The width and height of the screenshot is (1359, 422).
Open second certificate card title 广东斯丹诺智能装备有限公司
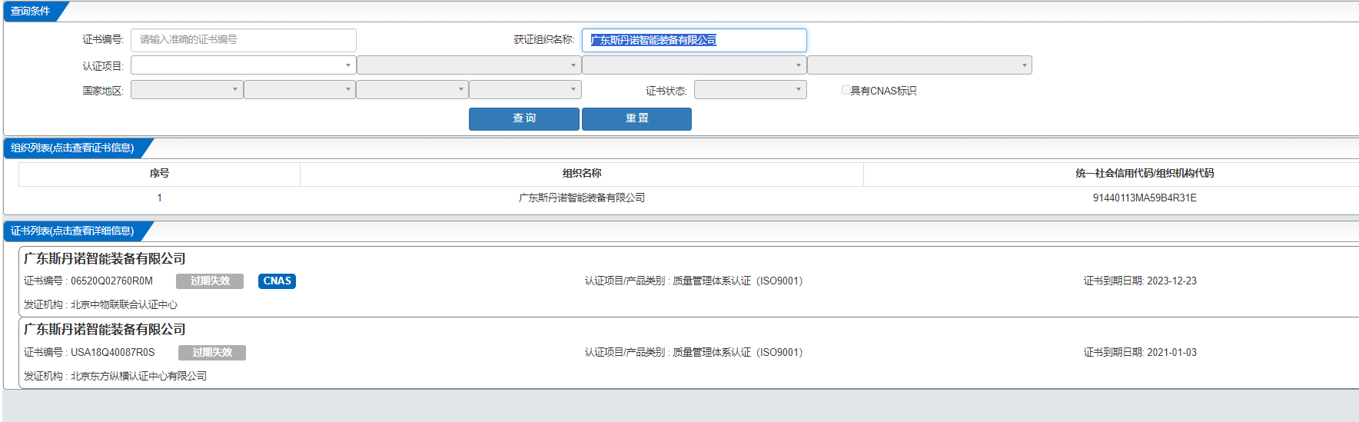105,330
